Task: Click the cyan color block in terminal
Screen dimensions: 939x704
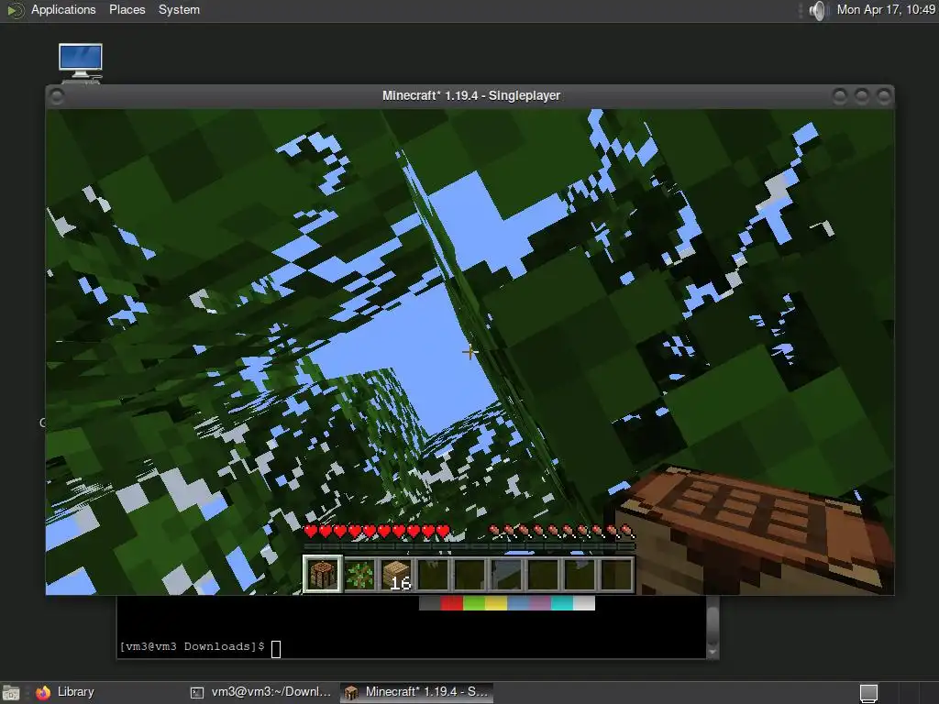Action: 562,603
